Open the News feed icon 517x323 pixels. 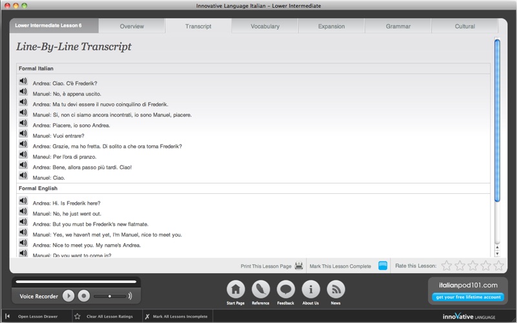click(335, 289)
